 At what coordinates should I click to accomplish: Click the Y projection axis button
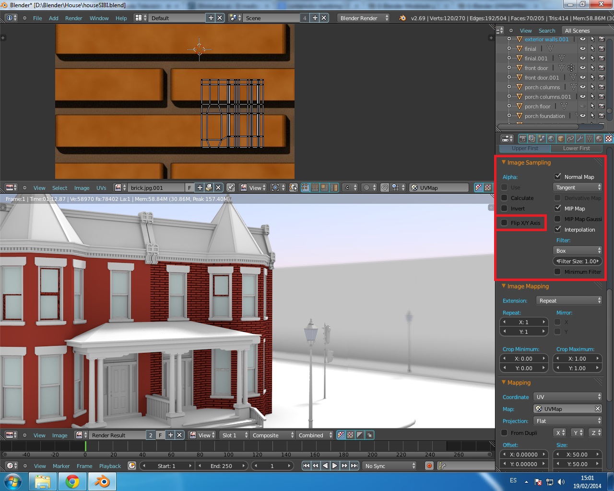578,433
